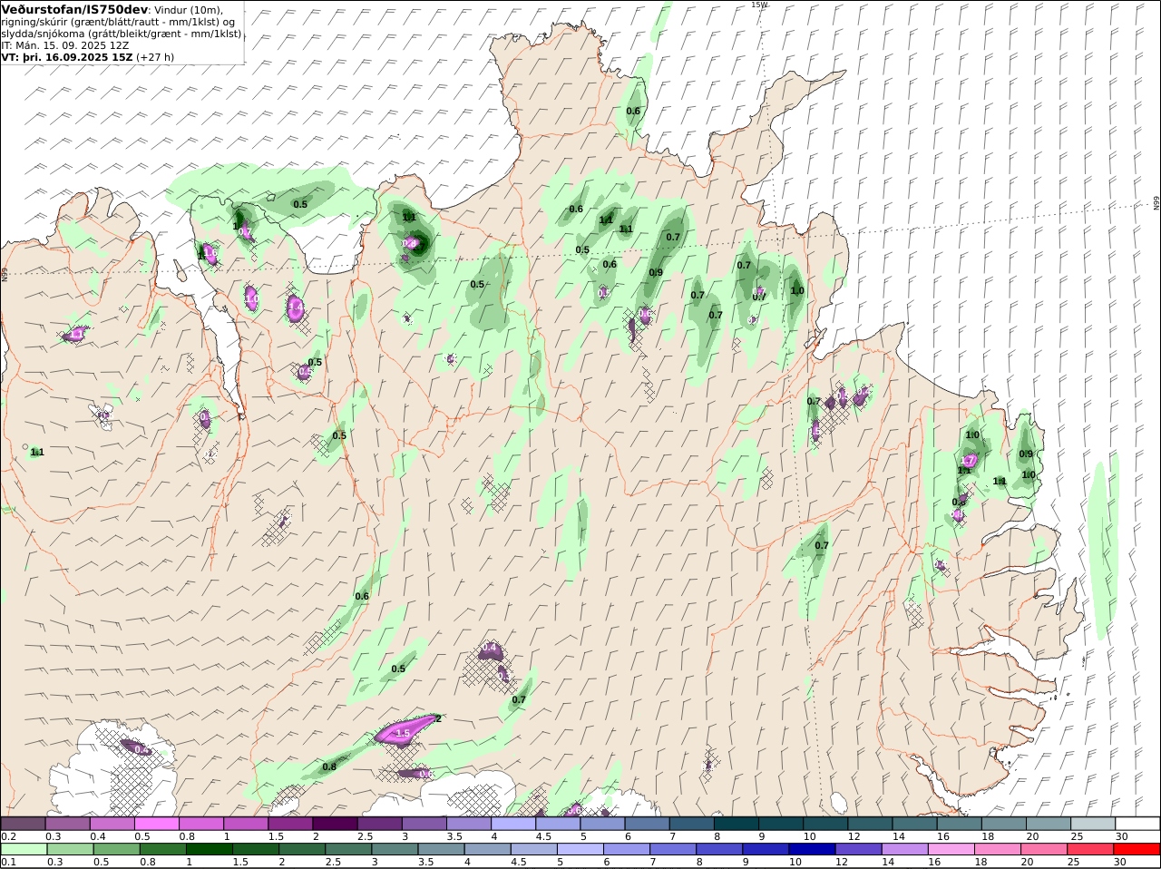Click the bright red 30 swatch in rain scale

tap(1137, 849)
